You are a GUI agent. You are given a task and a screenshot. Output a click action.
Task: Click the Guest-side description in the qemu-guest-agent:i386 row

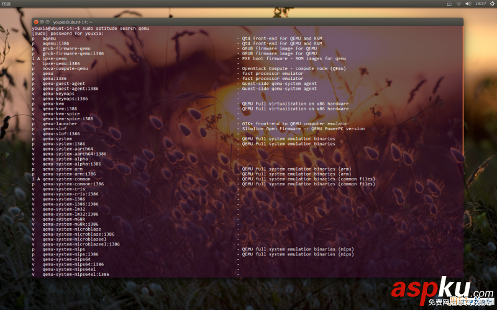click(x=279, y=89)
